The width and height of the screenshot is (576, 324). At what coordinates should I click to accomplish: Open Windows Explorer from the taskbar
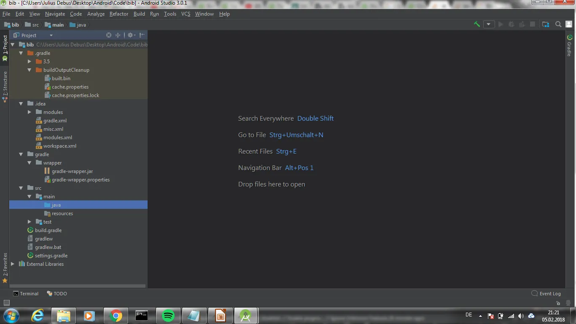coord(63,316)
